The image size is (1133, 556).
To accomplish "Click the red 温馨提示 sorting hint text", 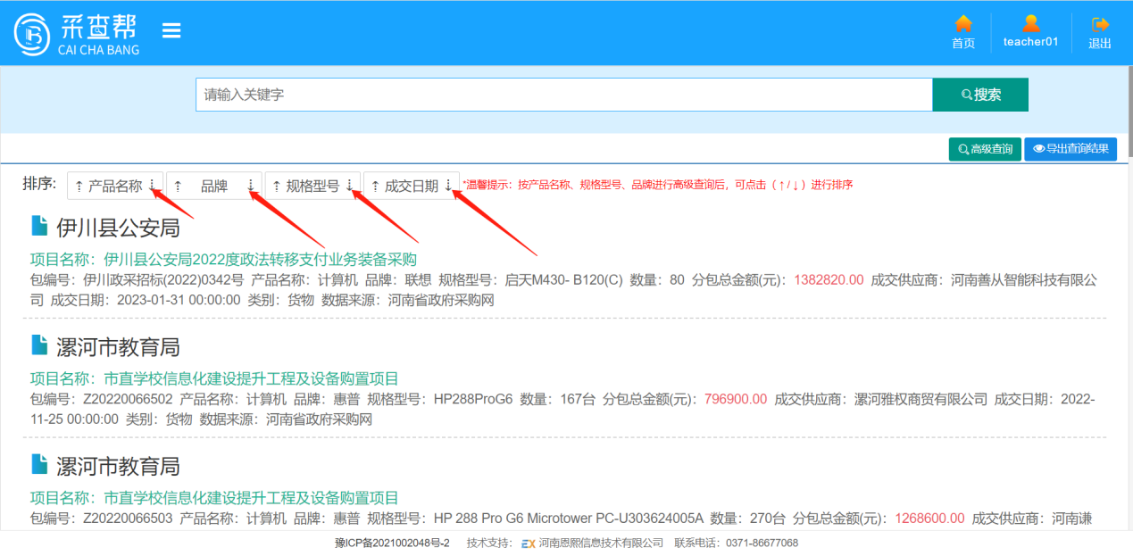I will 658,185.
